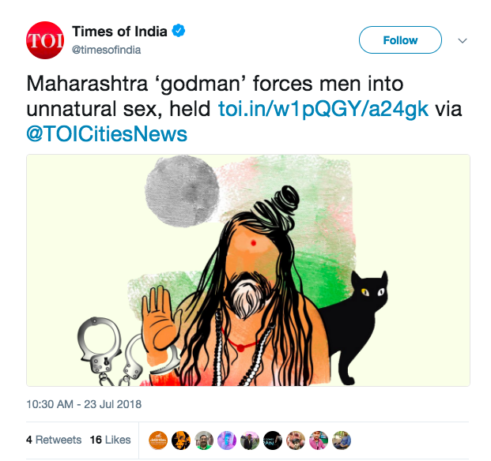
Task: Open the second liker avatar, black and orange
Action: pos(181,440)
